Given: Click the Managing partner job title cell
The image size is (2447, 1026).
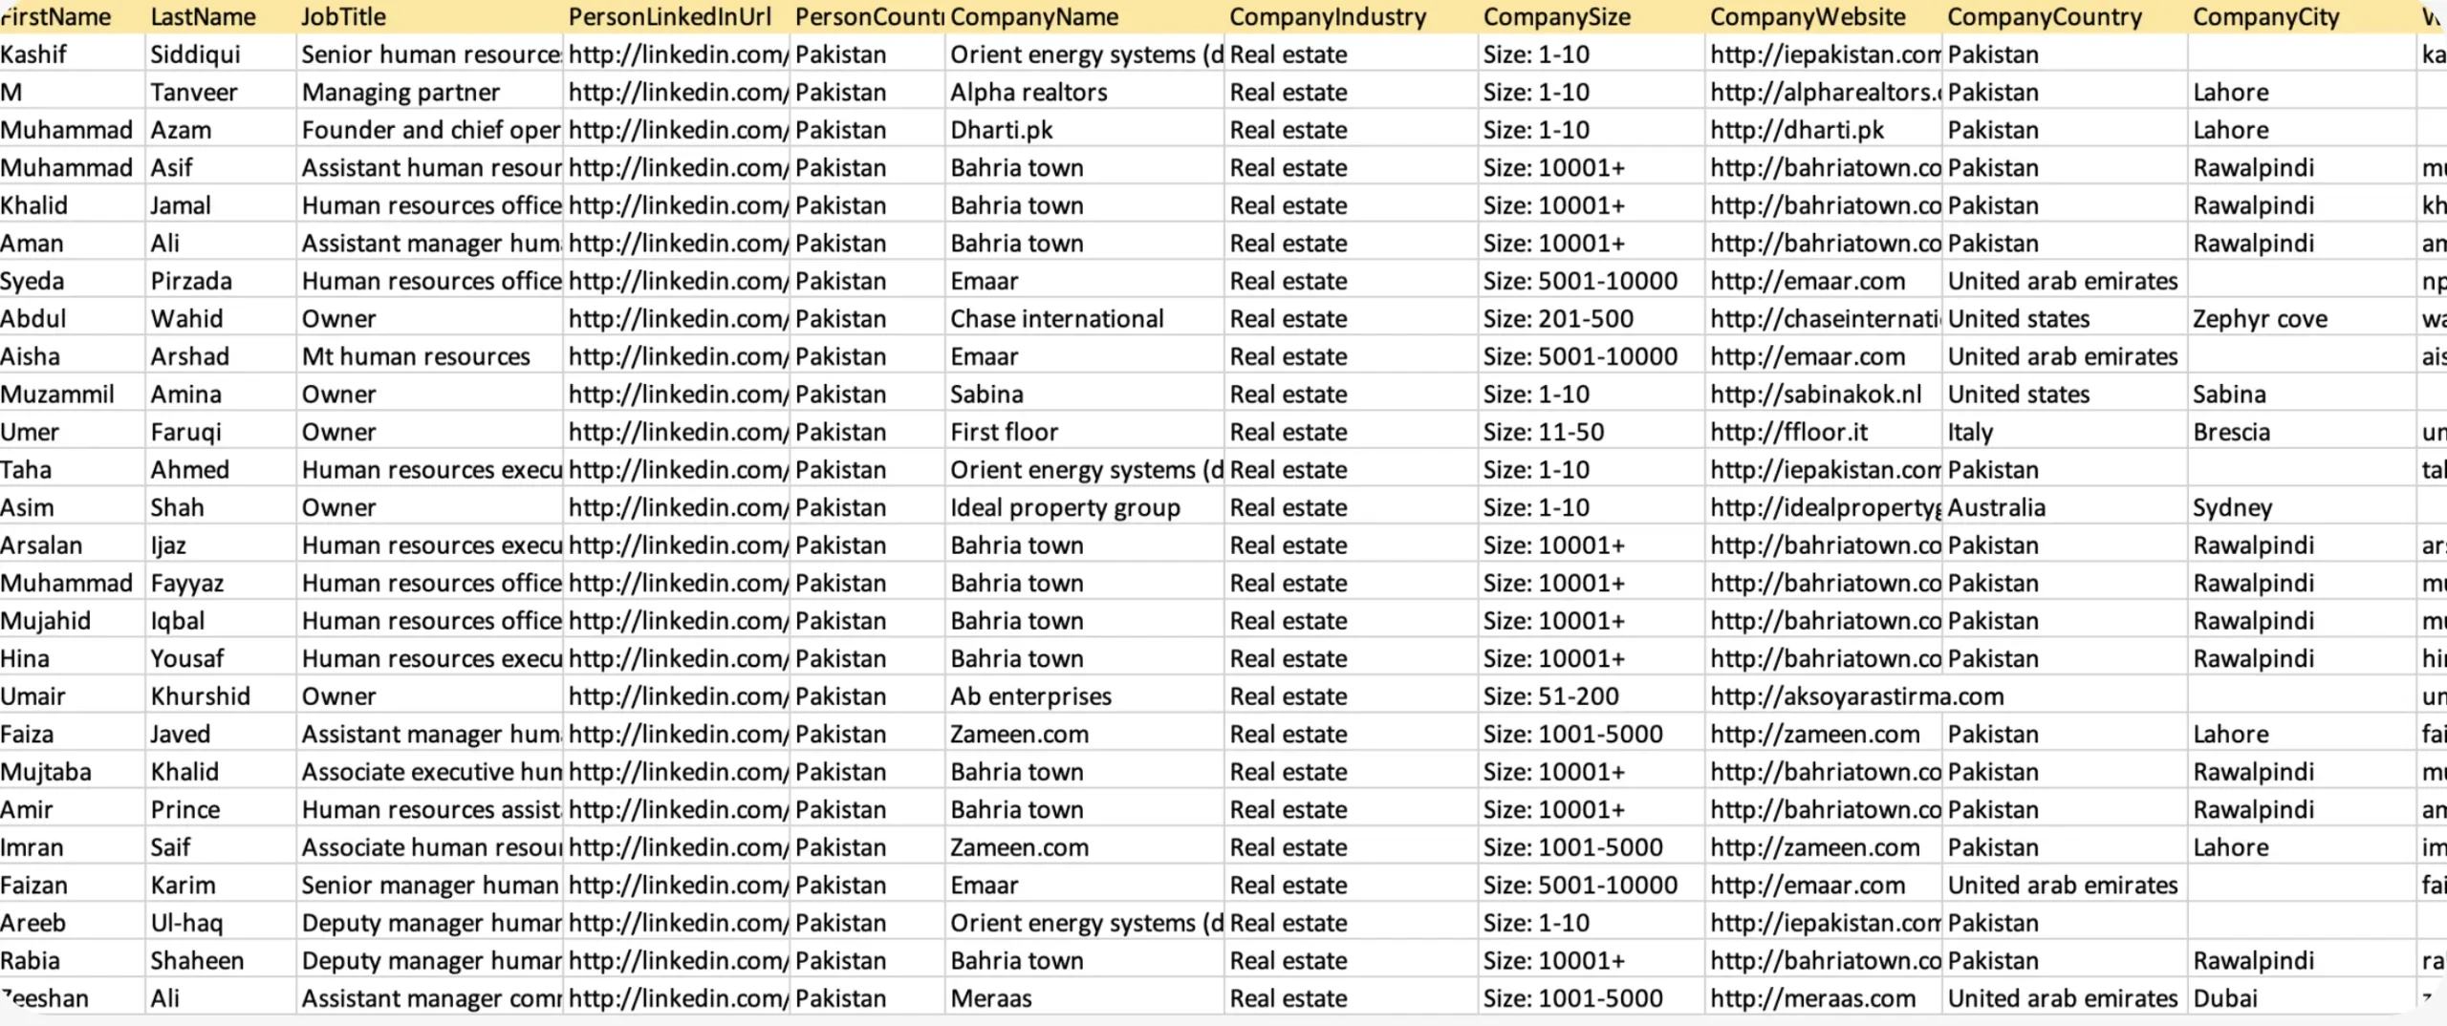Looking at the screenshot, I should 429,92.
